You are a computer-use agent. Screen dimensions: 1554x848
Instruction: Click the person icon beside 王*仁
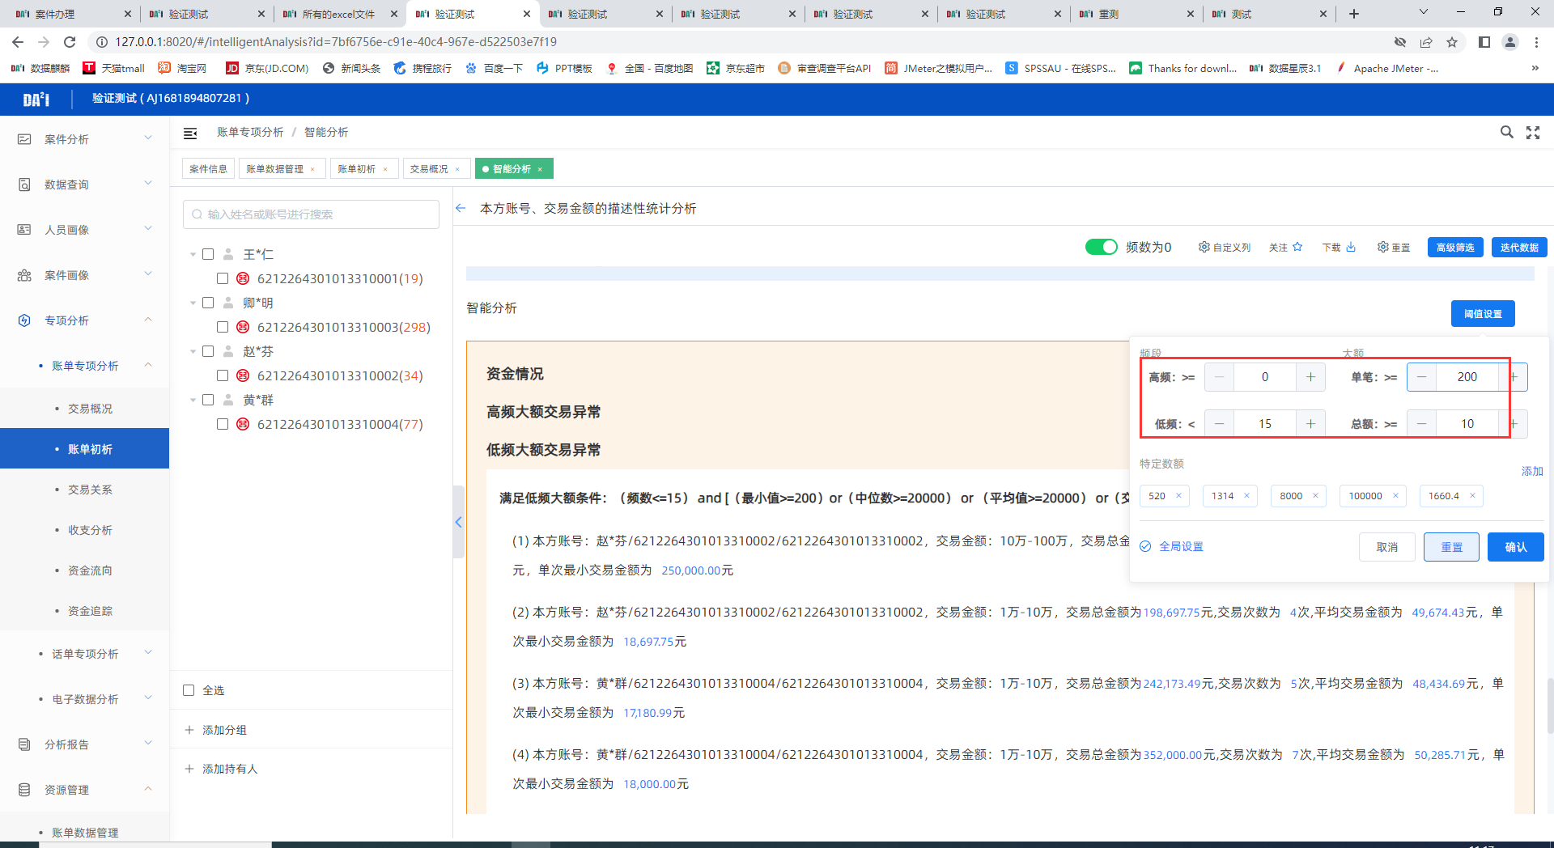(228, 254)
